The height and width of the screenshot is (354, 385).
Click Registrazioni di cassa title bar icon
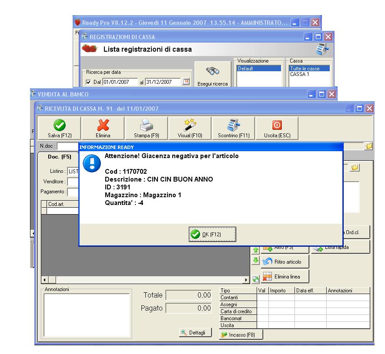[85, 37]
